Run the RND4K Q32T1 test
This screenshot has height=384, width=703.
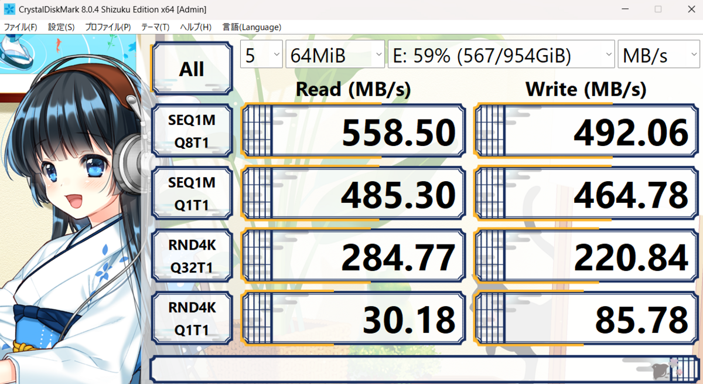tap(192, 255)
